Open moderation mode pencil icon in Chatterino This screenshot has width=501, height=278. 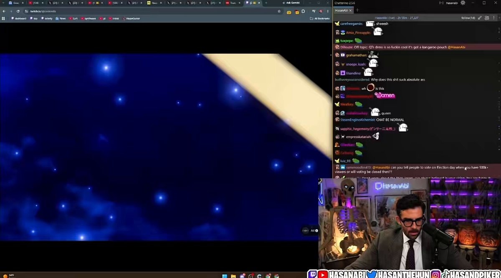(480, 18)
